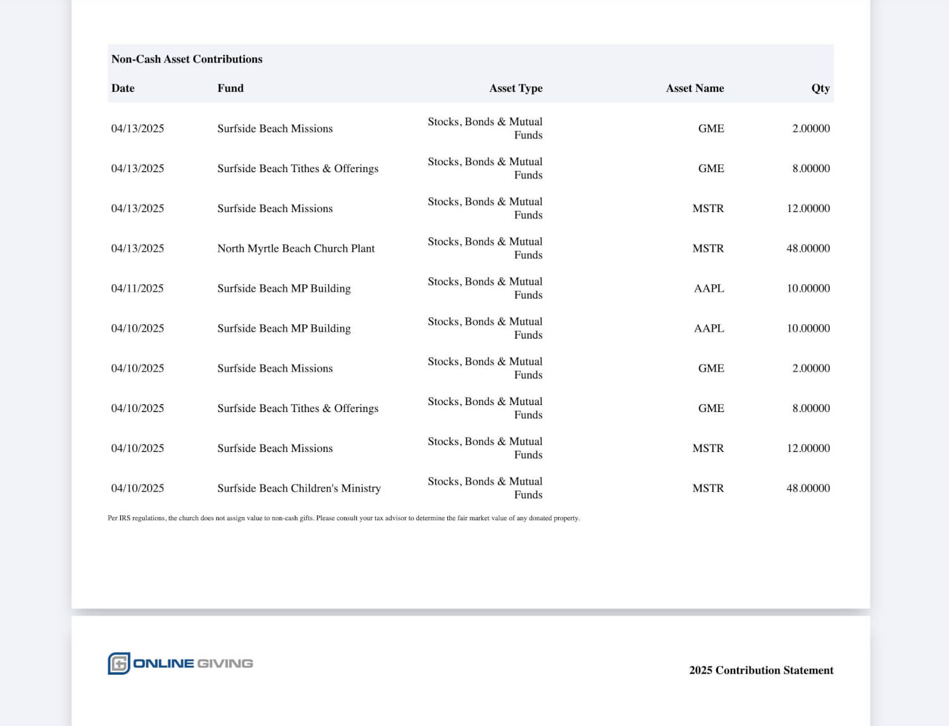The height and width of the screenshot is (726, 949).
Task: Click the 2025 Contribution Statement title
Action: tap(761, 670)
